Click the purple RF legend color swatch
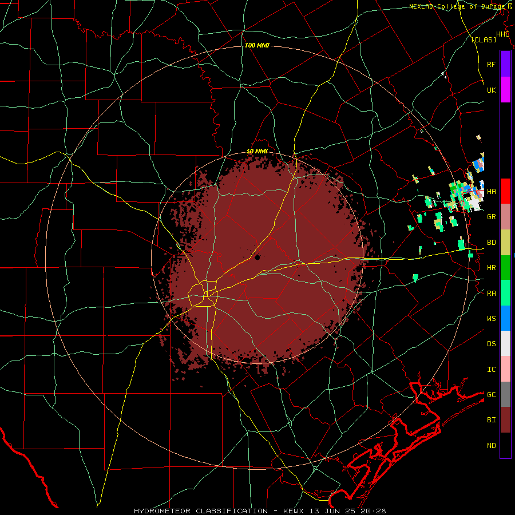This screenshot has height=515, width=515. [x=505, y=64]
